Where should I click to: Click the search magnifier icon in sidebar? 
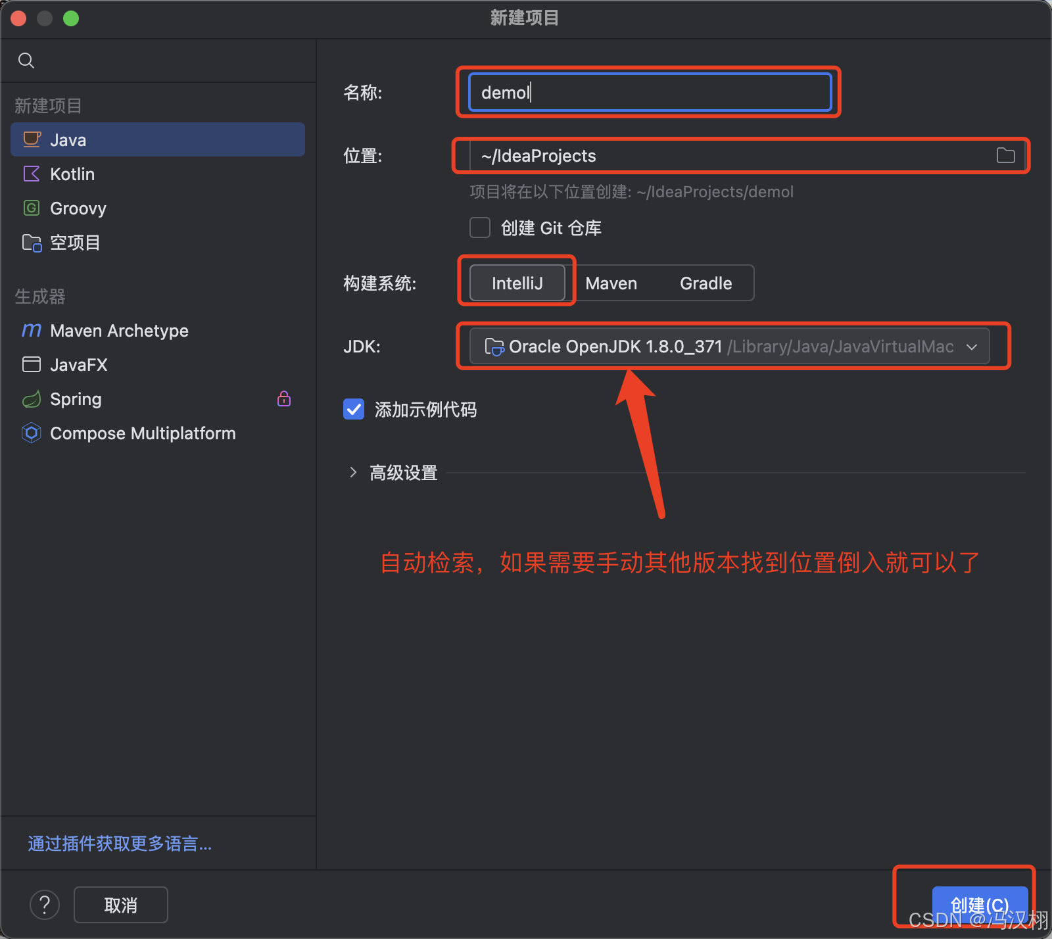(26, 60)
